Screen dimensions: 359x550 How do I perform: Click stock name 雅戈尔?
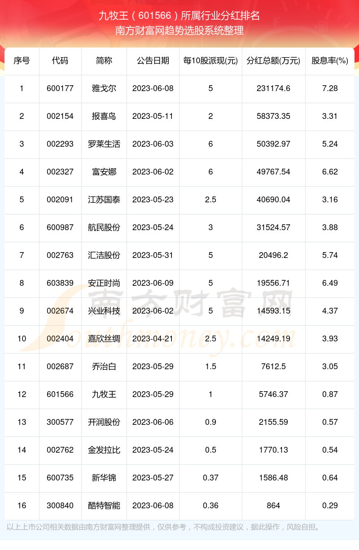point(104,88)
